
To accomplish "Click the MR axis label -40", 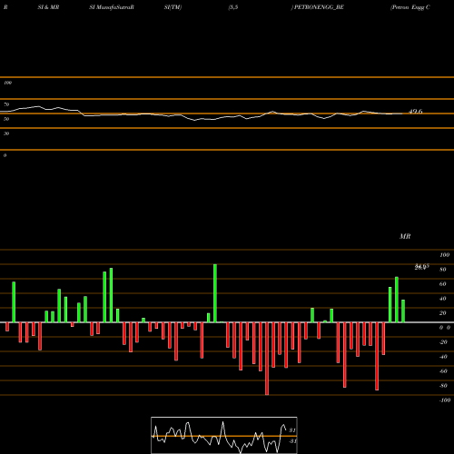I will [443, 357].
